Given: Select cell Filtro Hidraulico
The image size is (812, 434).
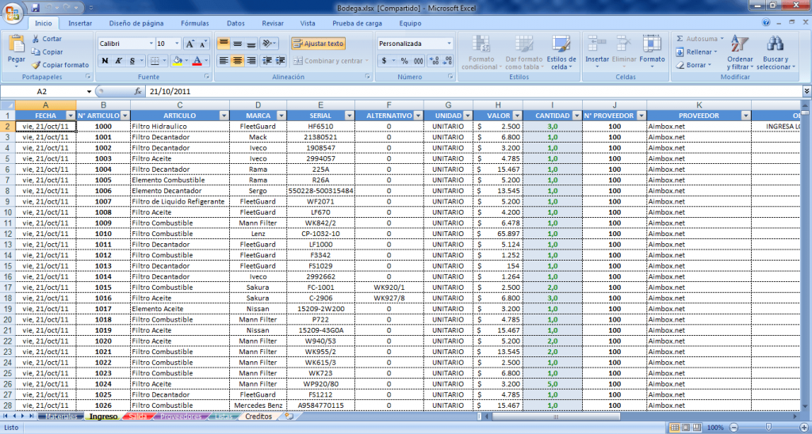Looking at the screenshot, I should (180, 126).
